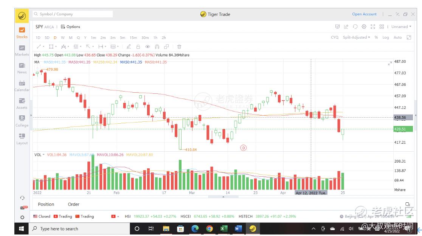Open the Layout section in sidebar
Image resolution: width=422 pixels, height=236 pixels.
(x=22, y=140)
